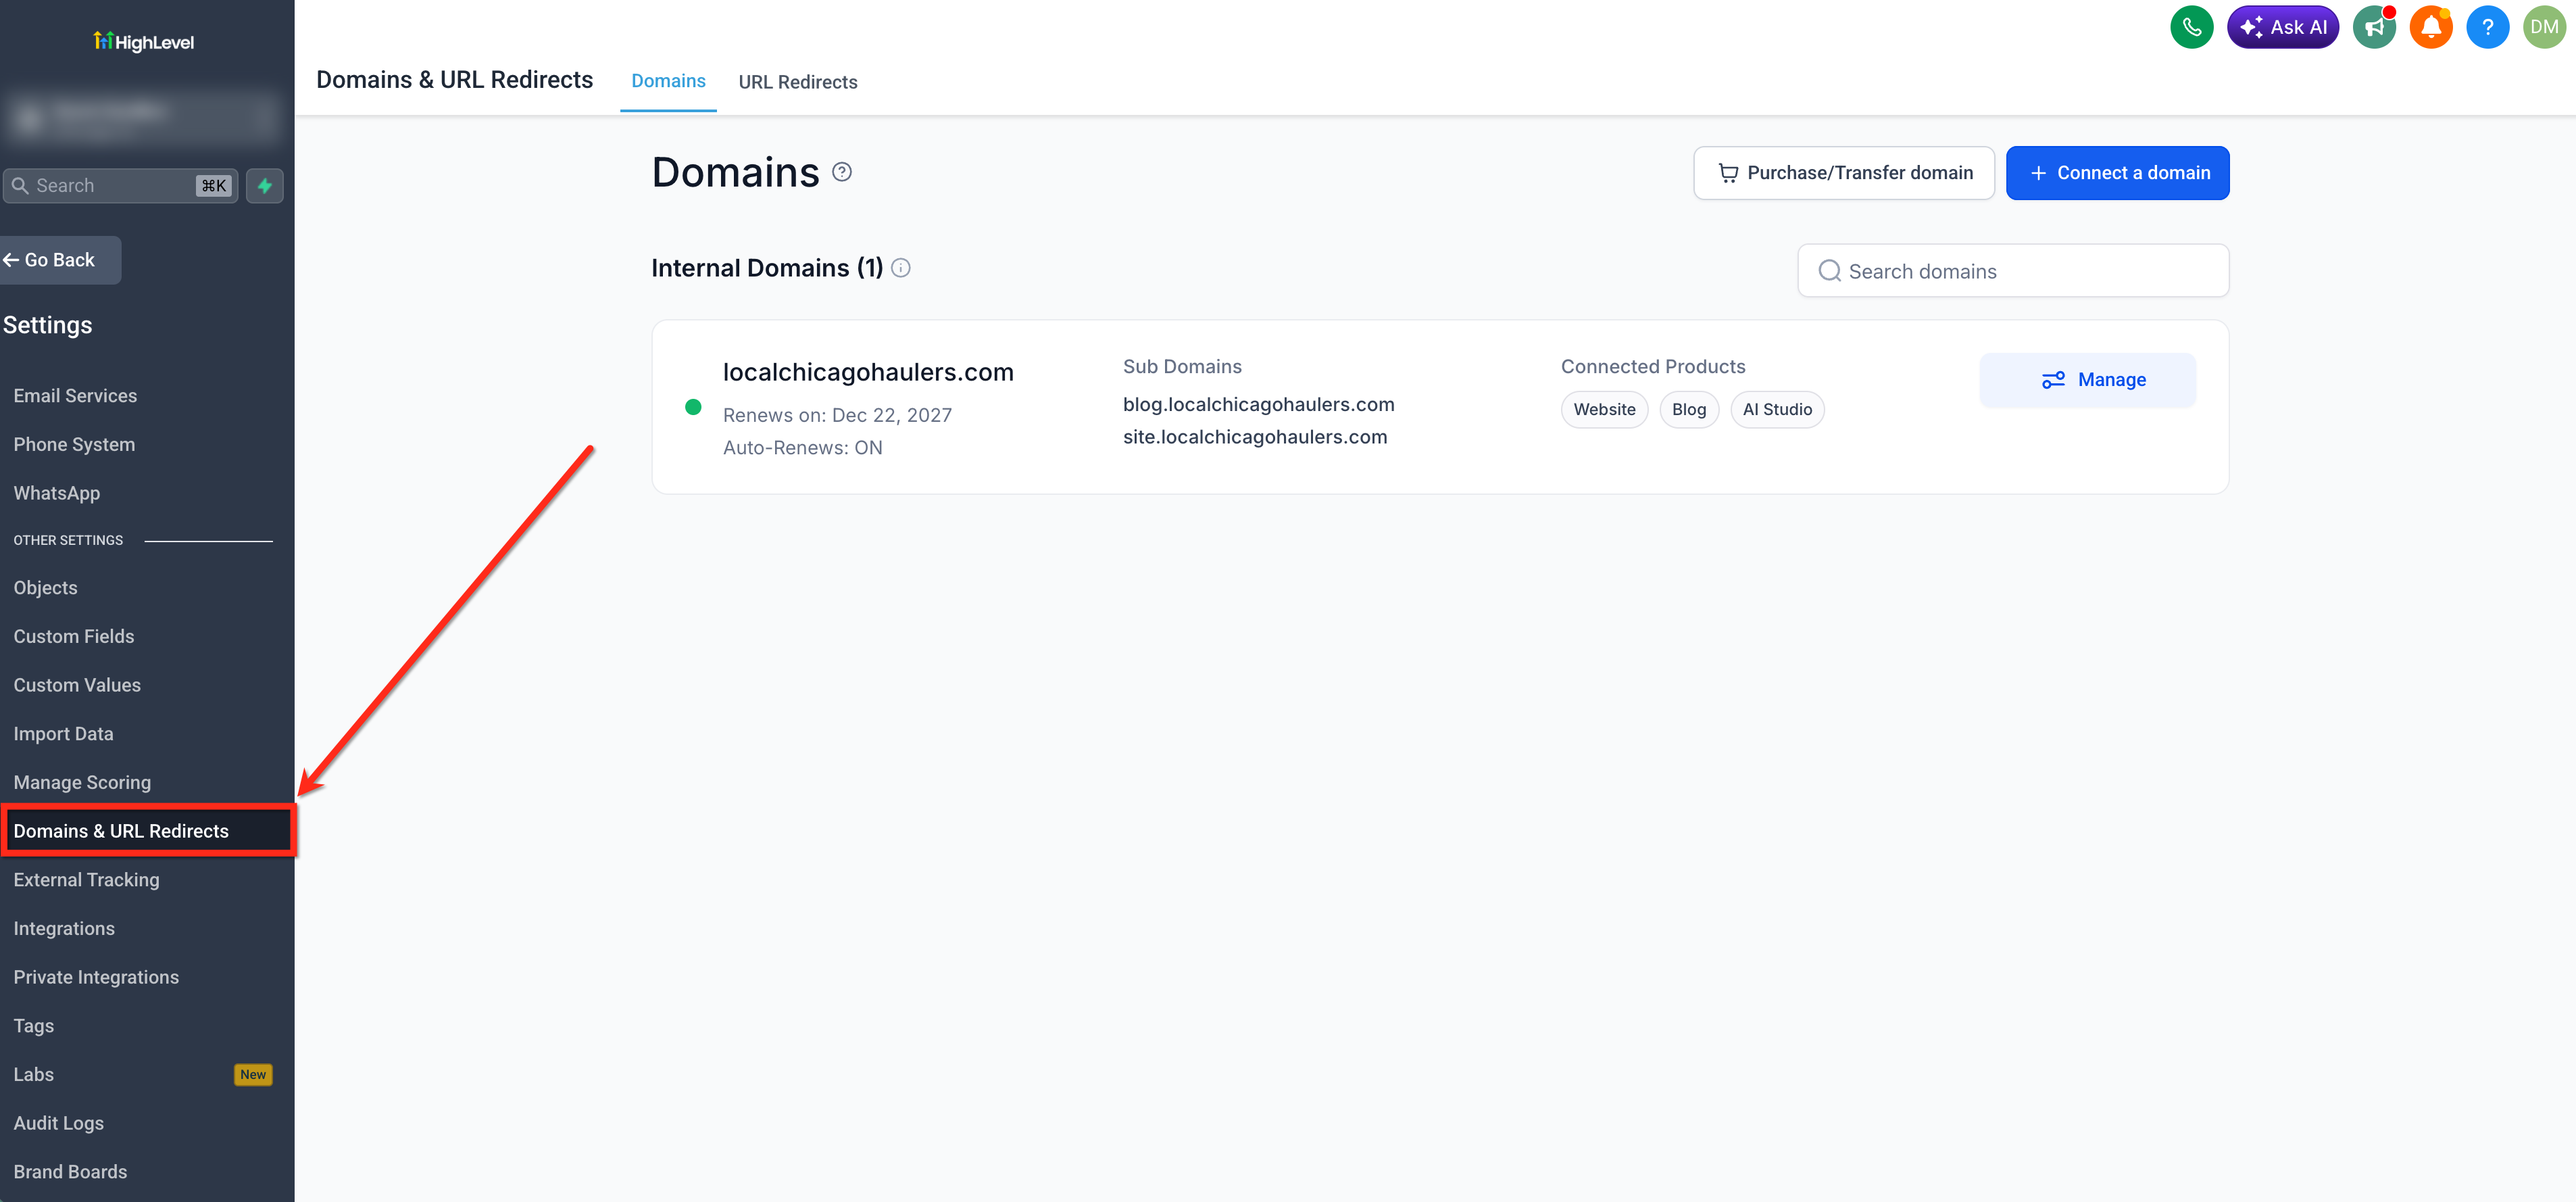Open Custom Fields settings
2576x1202 pixels.
(74, 637)
